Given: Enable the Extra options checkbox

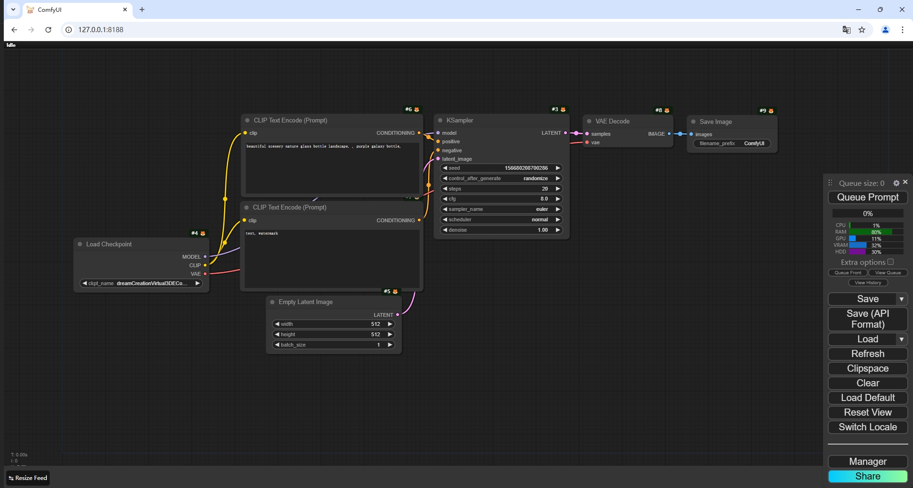Looking at the screenshot, I should click(890, 262).
